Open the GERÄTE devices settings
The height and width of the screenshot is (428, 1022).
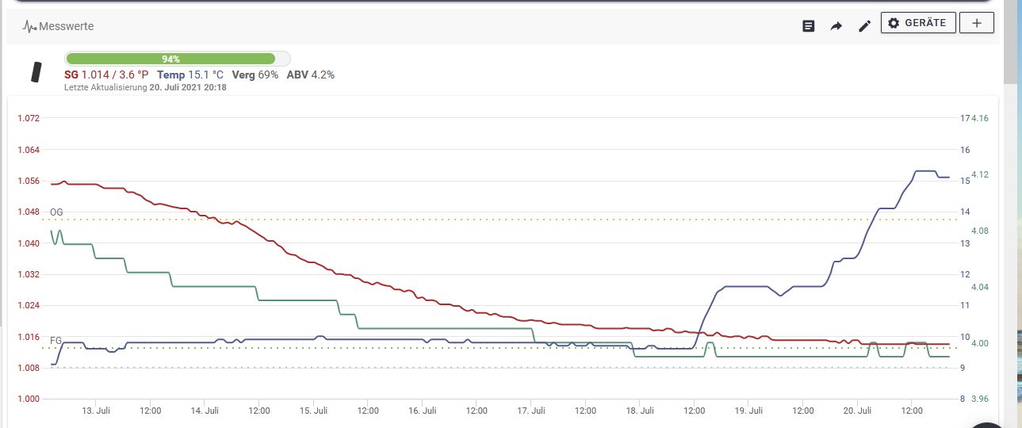[917, 23]
